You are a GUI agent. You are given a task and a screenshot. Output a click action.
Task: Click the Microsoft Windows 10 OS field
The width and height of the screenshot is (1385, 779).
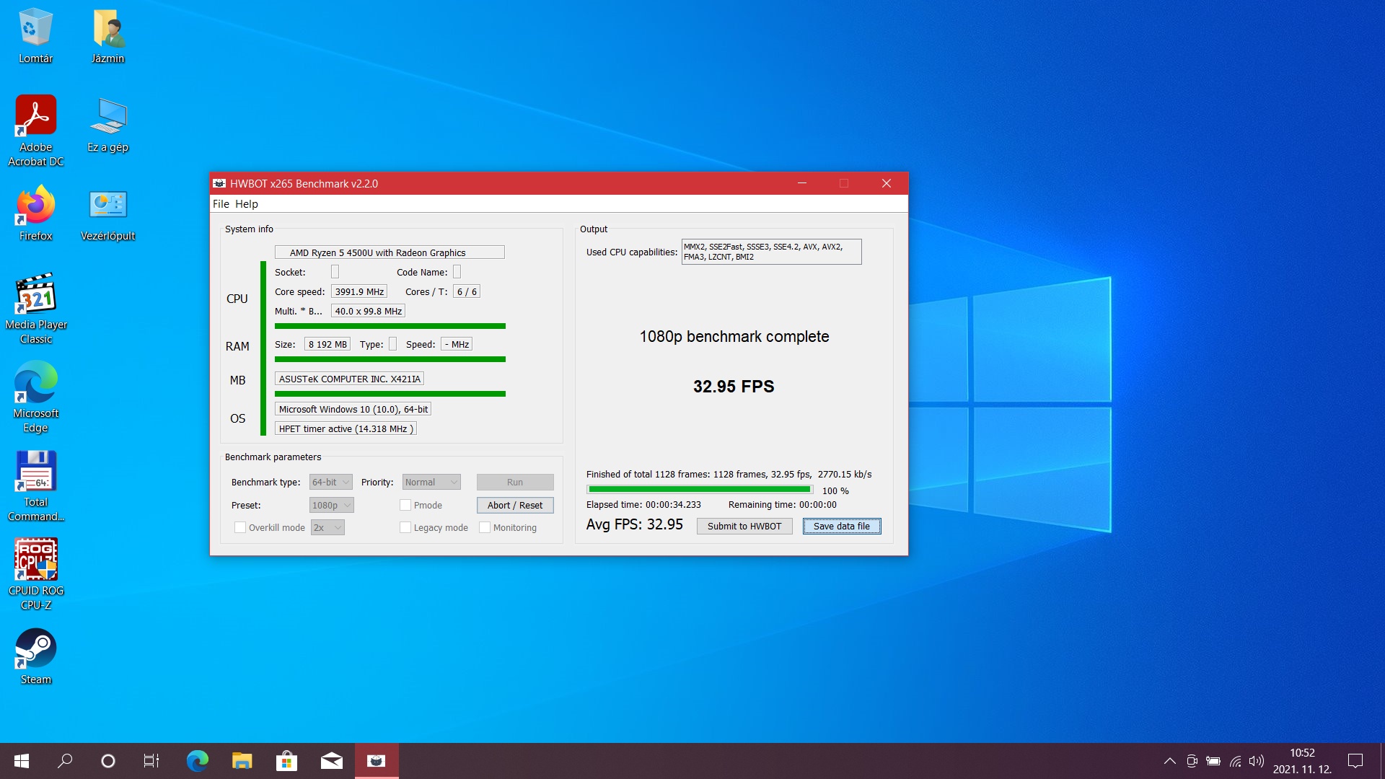click(x=353, y=409)
